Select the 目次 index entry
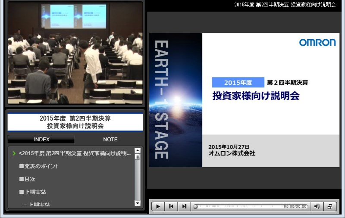The width and height of the screenshot is (345, 218). pos(27,179)
